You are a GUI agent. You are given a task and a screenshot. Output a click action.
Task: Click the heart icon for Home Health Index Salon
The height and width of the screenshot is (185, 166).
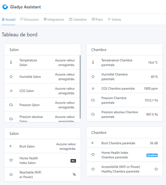tap(11, 160)
